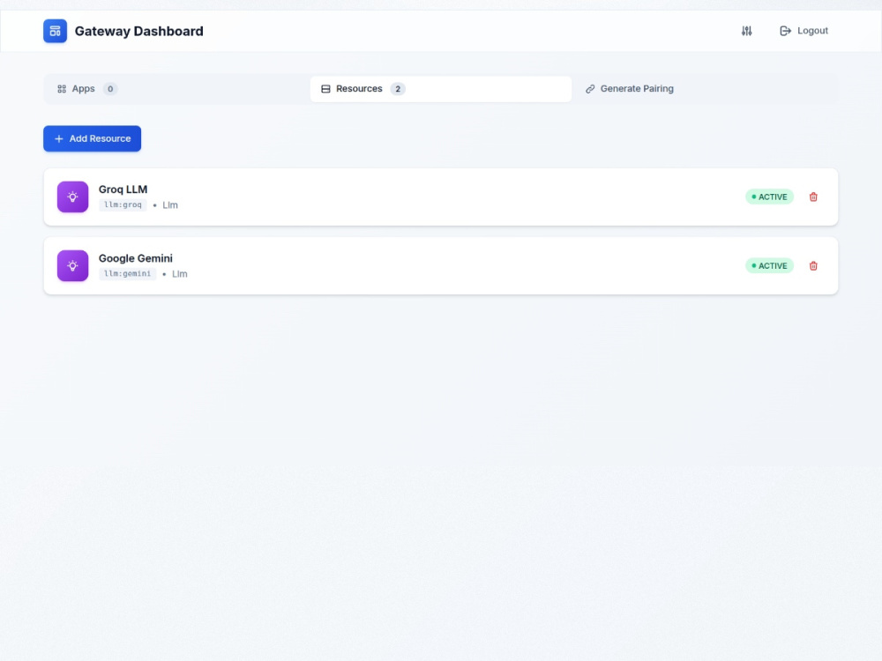Click the ACTIVE badge on Google Gemini
The height and width of the screenshot is (661, 882).
pyautogui.click(x=769, y=266)
